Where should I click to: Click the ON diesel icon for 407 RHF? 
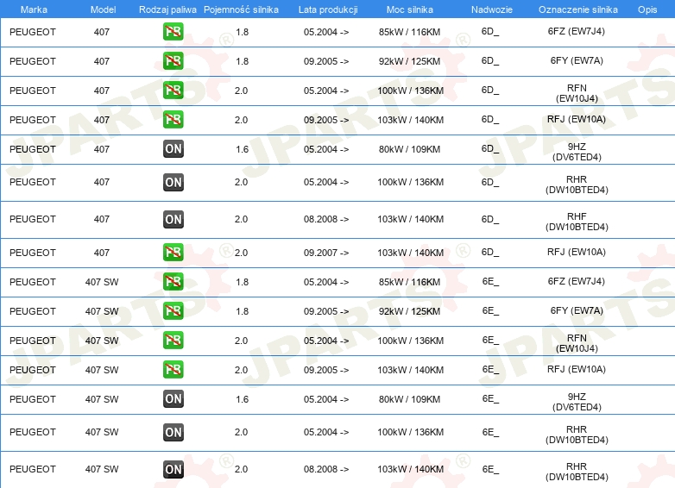(x=173, y=219)
